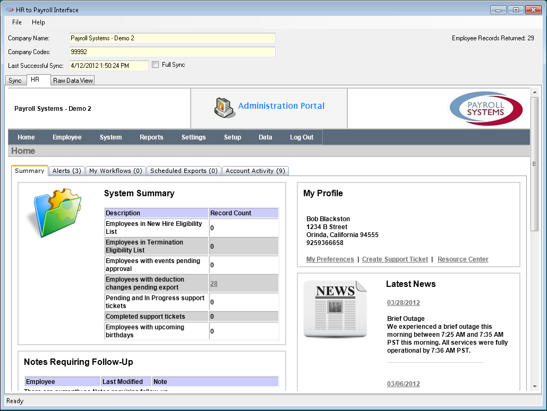Open the My Workflows (0) tab
547x411 pixels.
pyautogui.click(x=115, y=171)
